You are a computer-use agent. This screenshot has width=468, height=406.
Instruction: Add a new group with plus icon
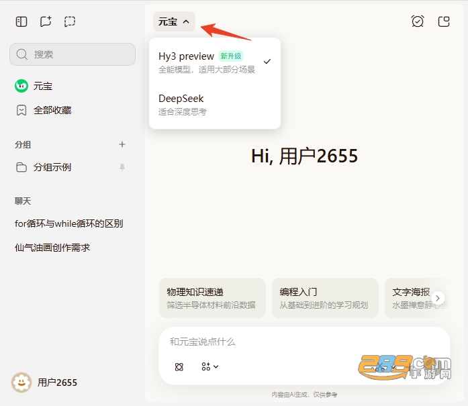(122, 144)
